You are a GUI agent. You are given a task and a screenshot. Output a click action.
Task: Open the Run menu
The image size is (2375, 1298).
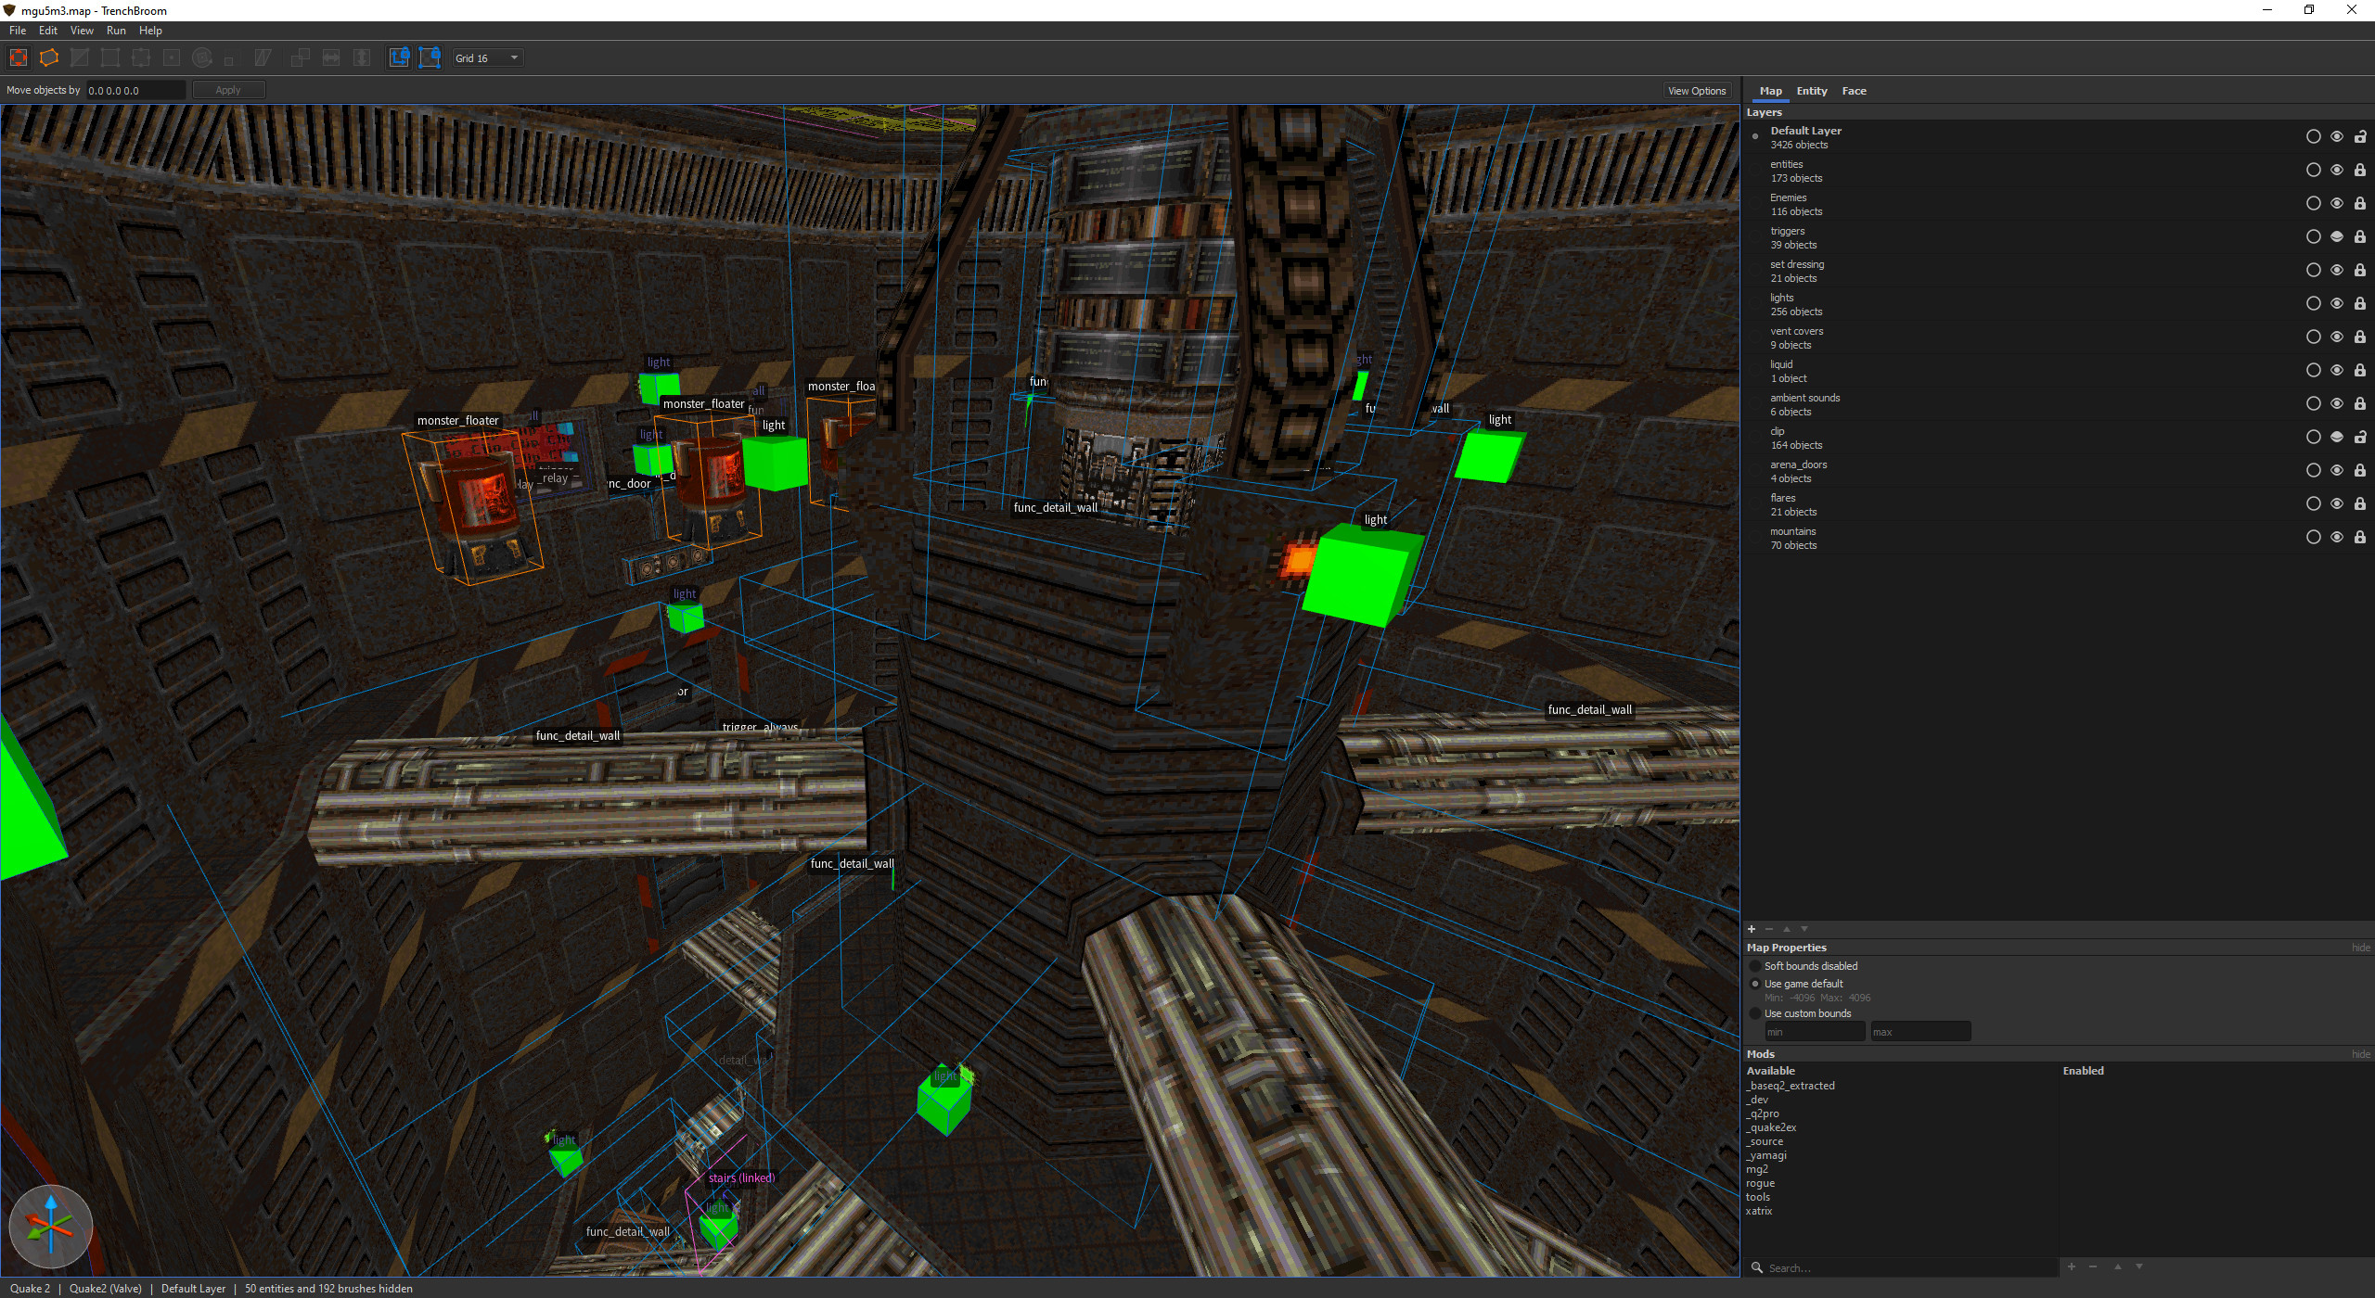116,31
